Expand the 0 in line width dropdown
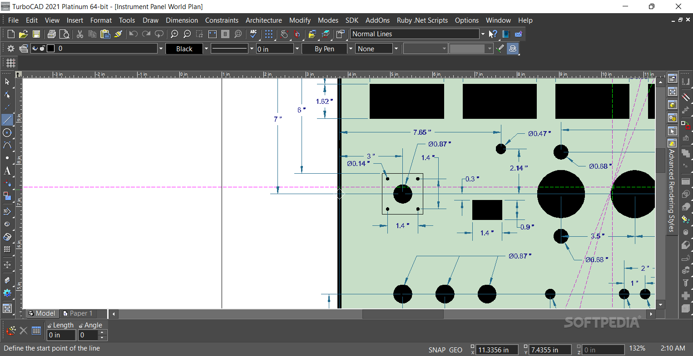Viewport: 693px width, 356px height. [297, 49]
